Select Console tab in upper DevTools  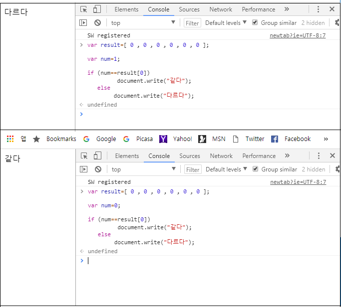pyautogui.click(x=159, y=9)
